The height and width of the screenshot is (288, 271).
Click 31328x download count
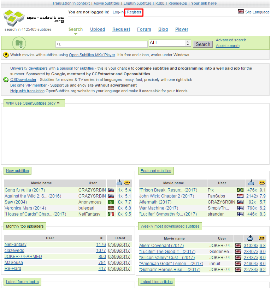tap(251, 246)
